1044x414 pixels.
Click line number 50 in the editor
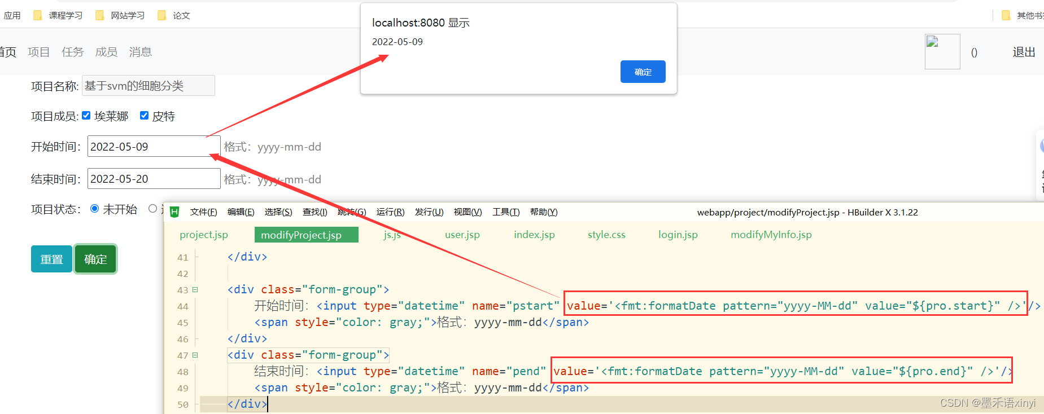coord(183,404)
